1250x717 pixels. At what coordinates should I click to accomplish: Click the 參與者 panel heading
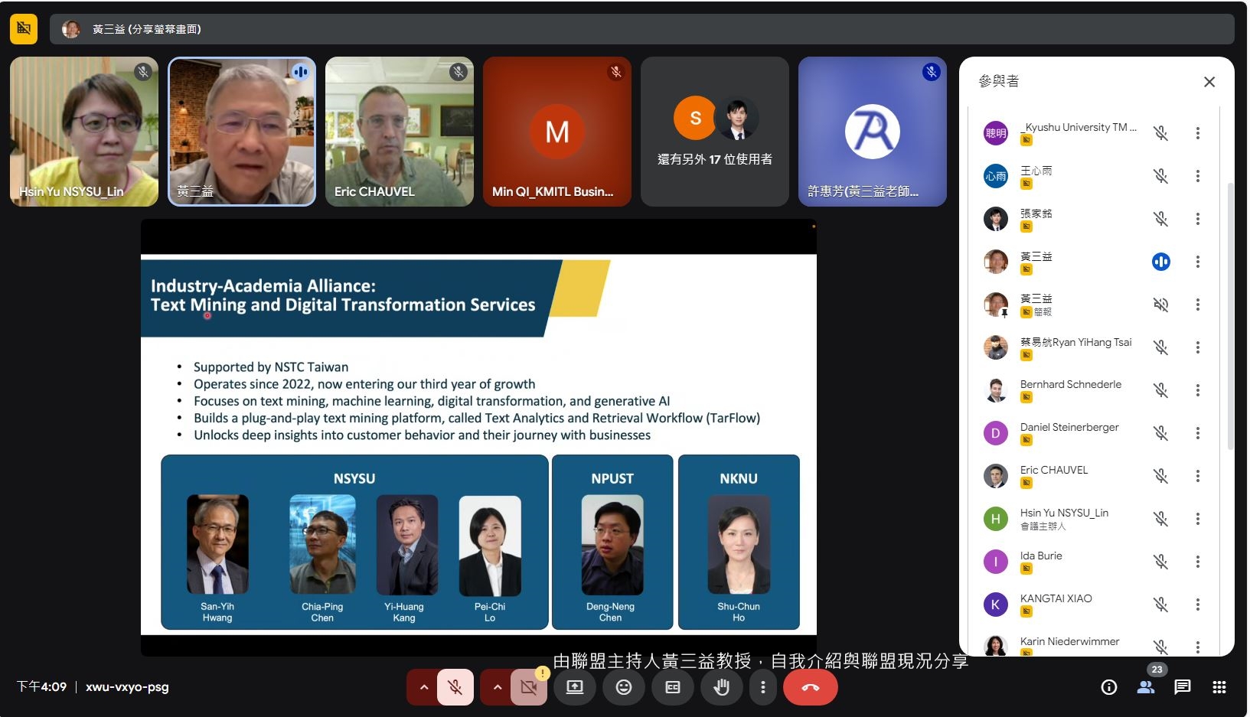coord(999,81)
